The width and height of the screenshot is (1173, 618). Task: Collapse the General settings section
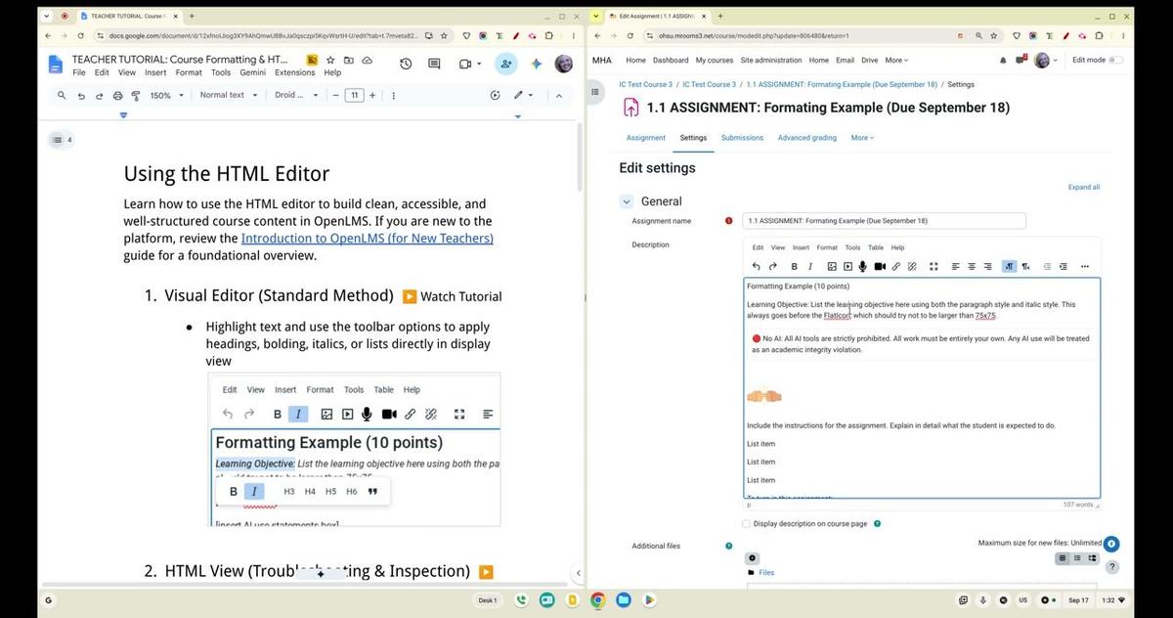coord(627,201)
